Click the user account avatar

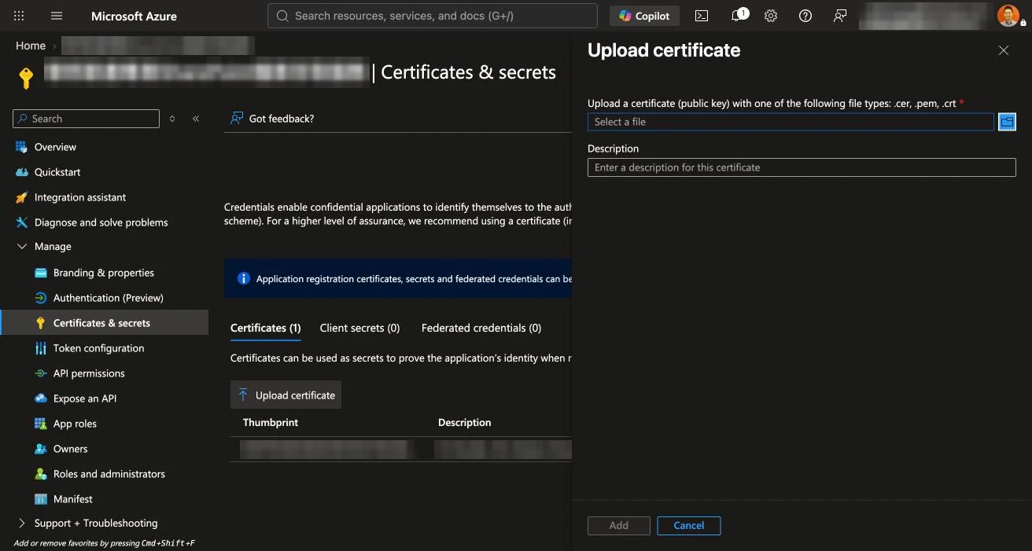tap(1008, 16)
